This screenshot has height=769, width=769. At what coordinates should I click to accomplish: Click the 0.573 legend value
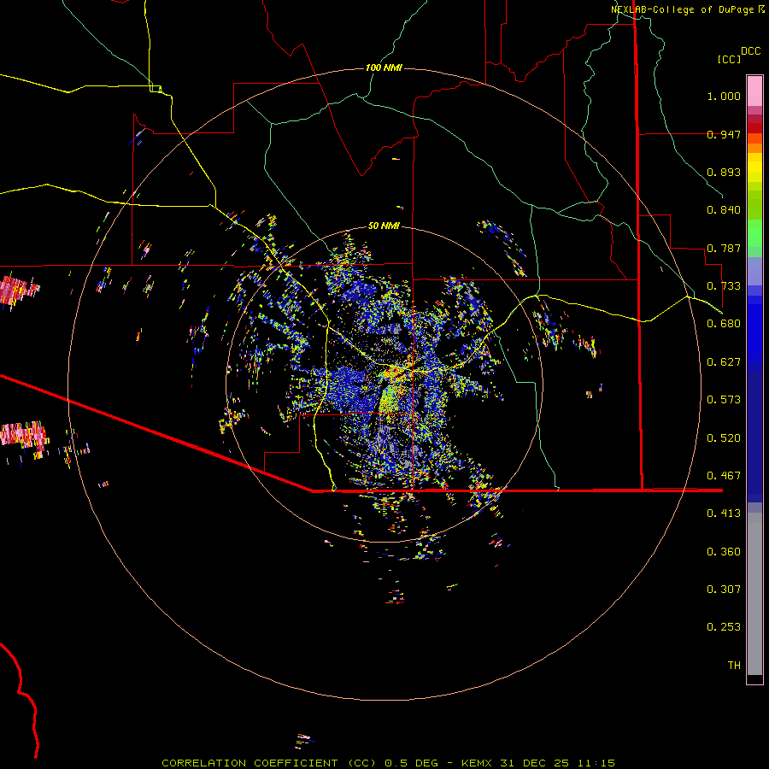click(x=724, y=400)
